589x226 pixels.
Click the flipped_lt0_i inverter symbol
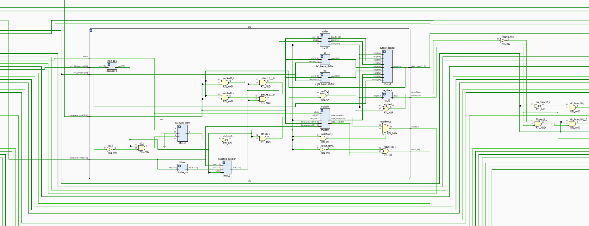click(x=503, y=40)
